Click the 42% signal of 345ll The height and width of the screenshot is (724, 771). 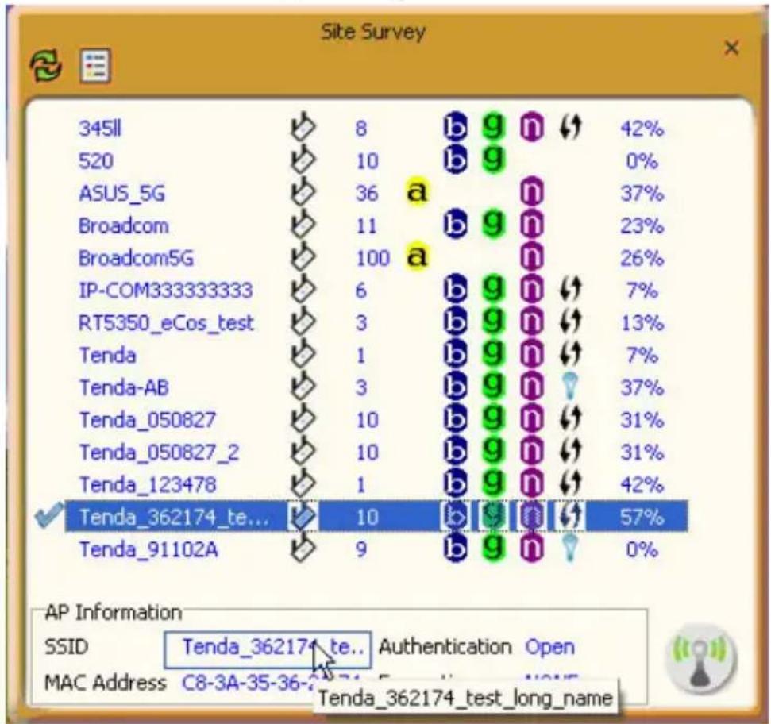(x=642, y=129)
